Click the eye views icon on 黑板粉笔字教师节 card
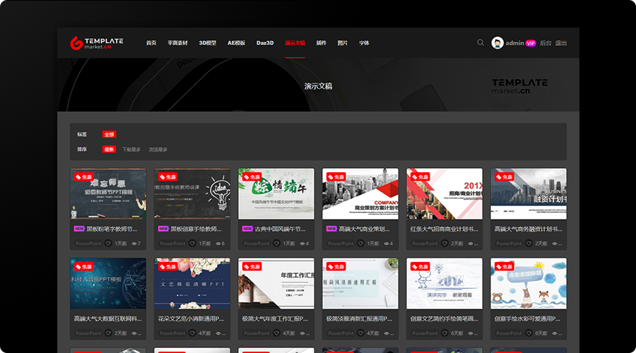Screen dimensions: 636x353 (134, 244)
